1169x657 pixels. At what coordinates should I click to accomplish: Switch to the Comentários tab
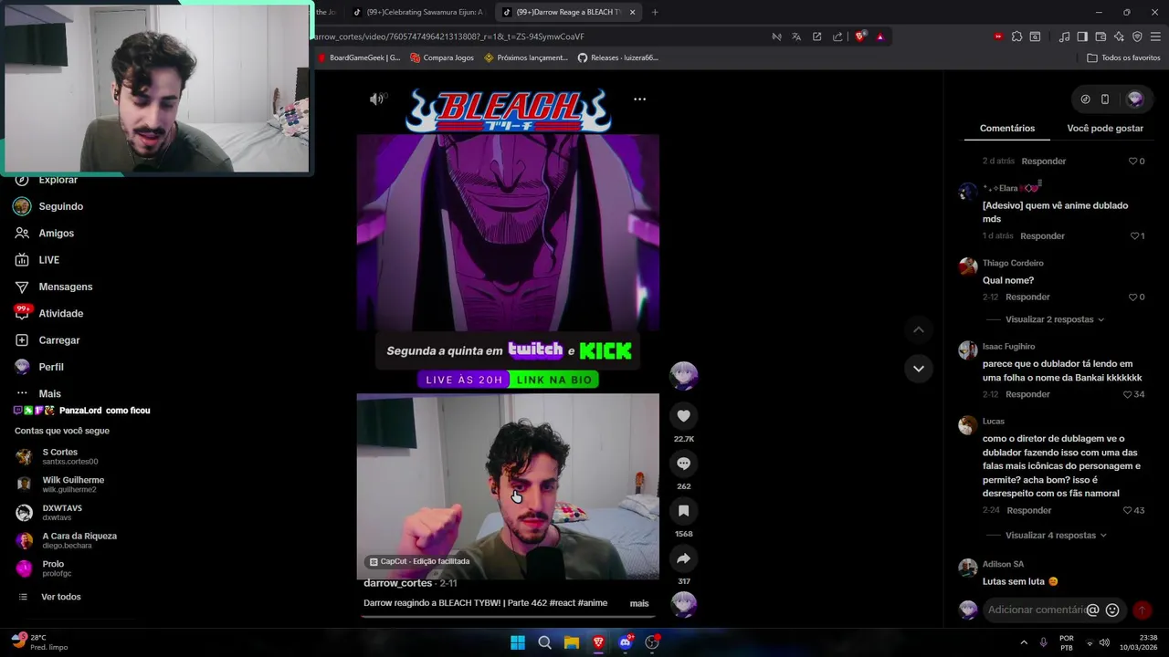(x=1007, y=129)
